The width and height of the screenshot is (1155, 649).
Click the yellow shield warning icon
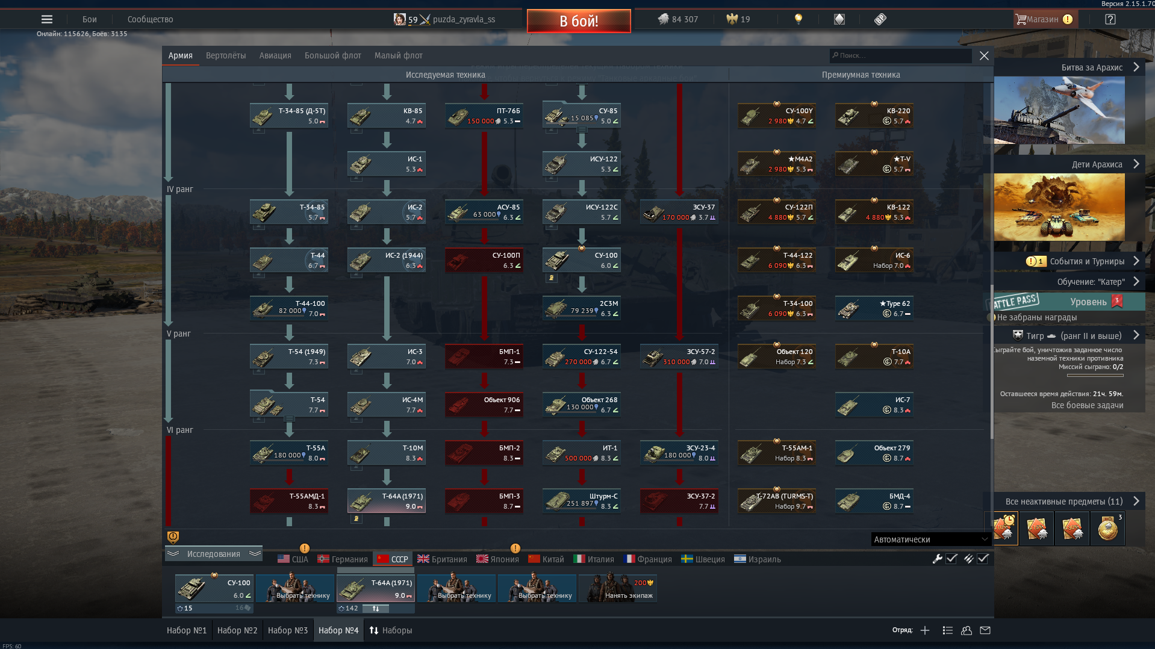click(173, 537)
